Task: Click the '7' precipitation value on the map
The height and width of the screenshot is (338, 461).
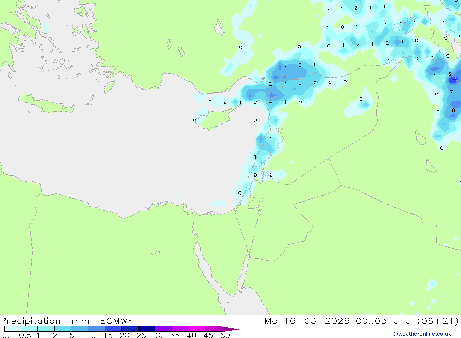Action: (x=452, y=92)
